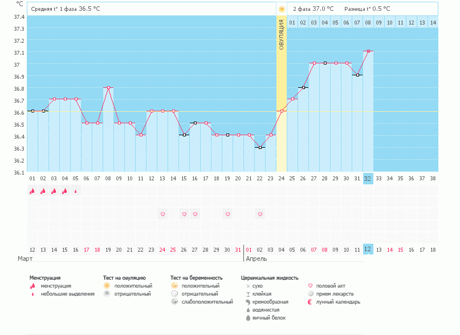Click the lowest temperature point on day 22
Image resolution: width=460 pixels, height=335 pixels.
click(x=260, y=148)
